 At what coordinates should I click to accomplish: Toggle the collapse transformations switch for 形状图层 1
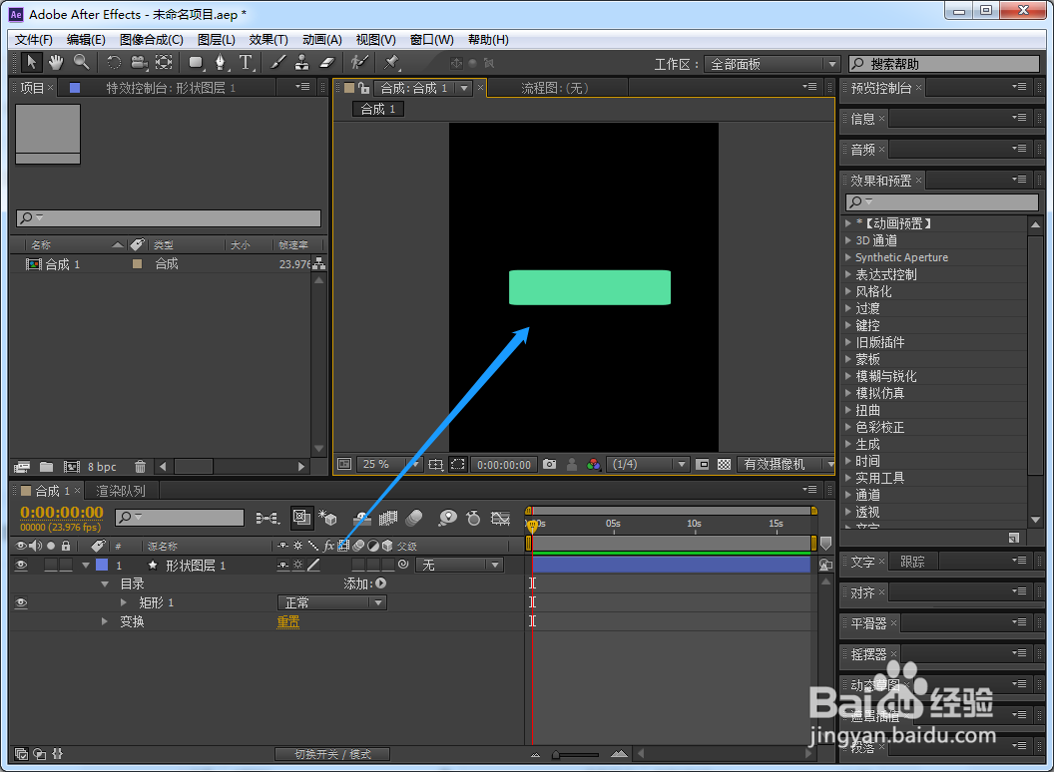pos(298,566)
